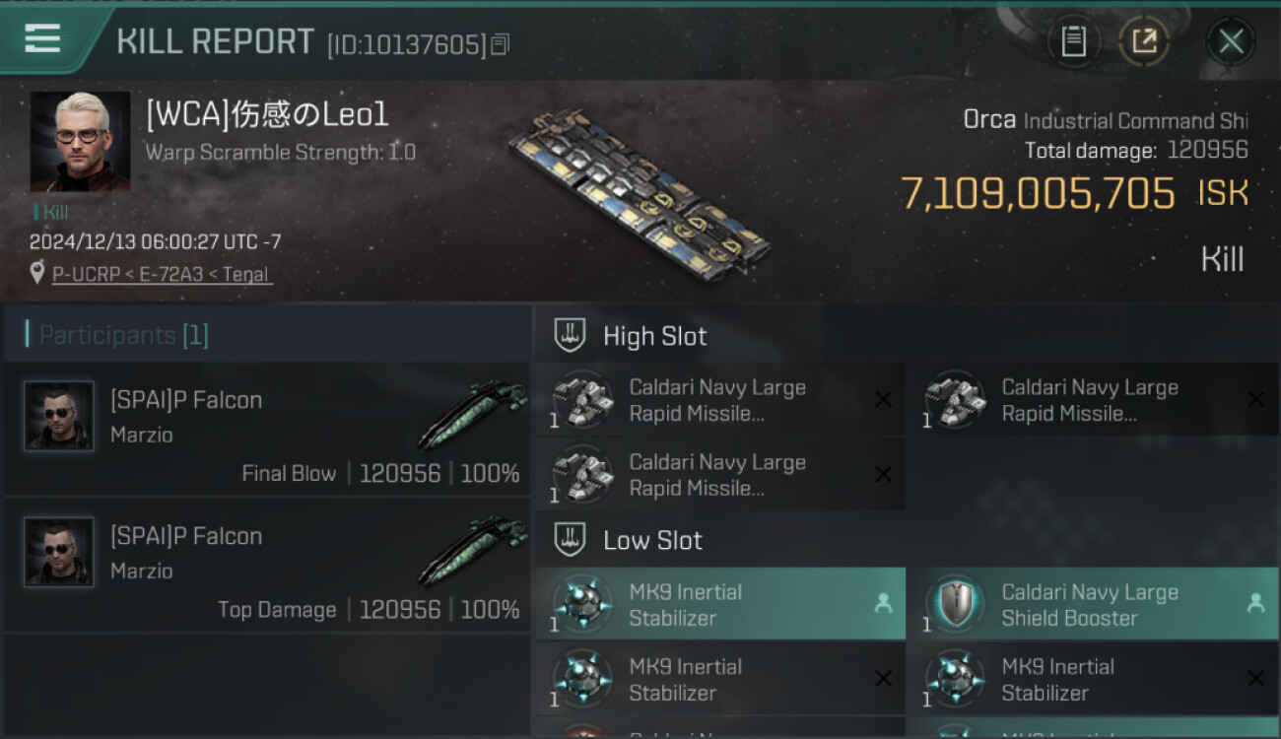This screenshot has height=739, width=1281.
Task: Click the Low Slot section header
Action: pyautogui.click(x=652, y=540)
